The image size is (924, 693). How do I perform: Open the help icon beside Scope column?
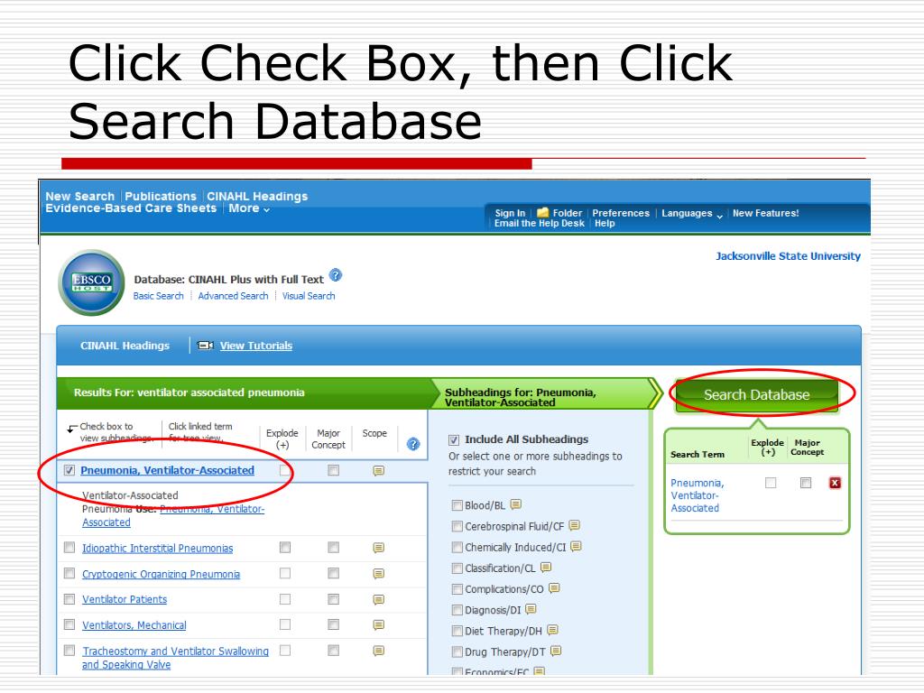tap(413, 444)
